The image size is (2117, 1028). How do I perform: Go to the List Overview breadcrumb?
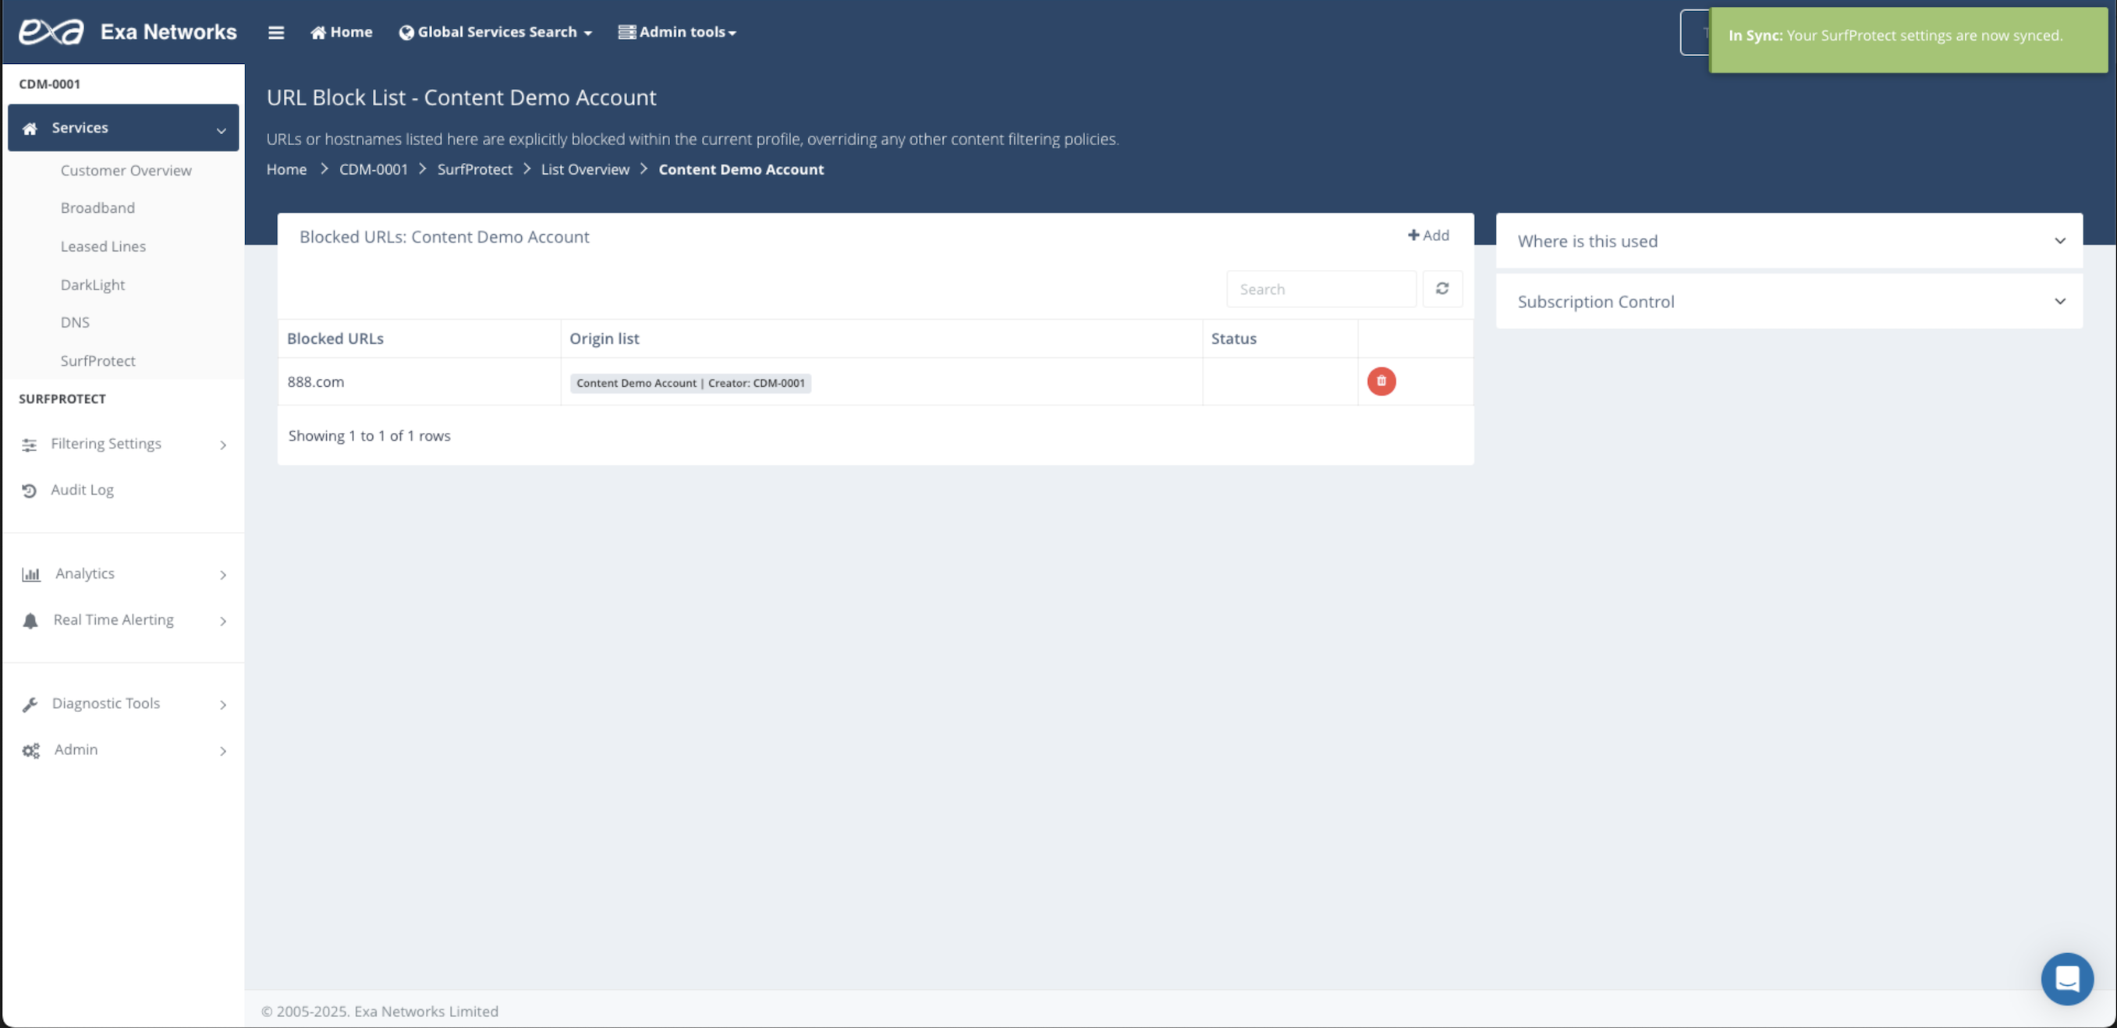point(584,169)
